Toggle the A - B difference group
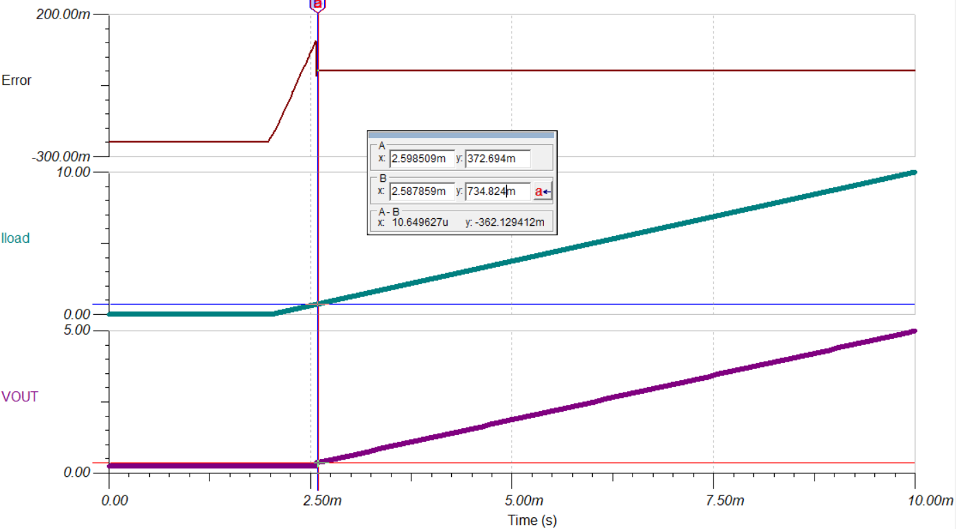Viewport: 956px width, 529px height. click(387, 211)
